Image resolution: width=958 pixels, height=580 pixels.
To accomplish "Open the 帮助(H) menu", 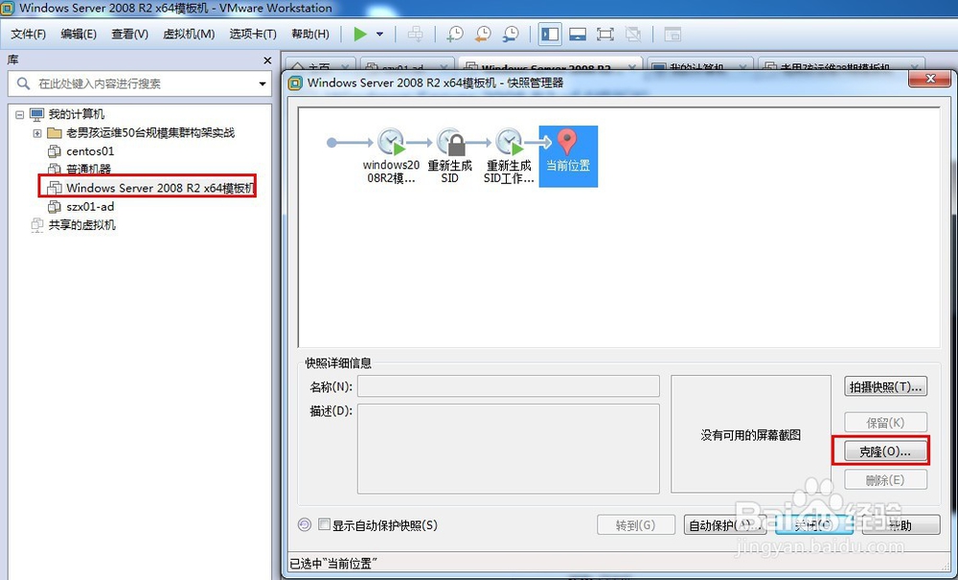I will (x=310, y=35).
